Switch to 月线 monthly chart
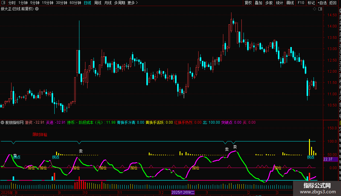 (108, 3)
